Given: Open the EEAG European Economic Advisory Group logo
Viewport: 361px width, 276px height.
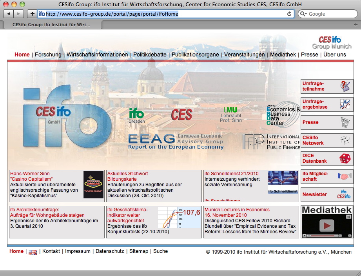Looking at the screenshot, I should click(x=176, y=142).
